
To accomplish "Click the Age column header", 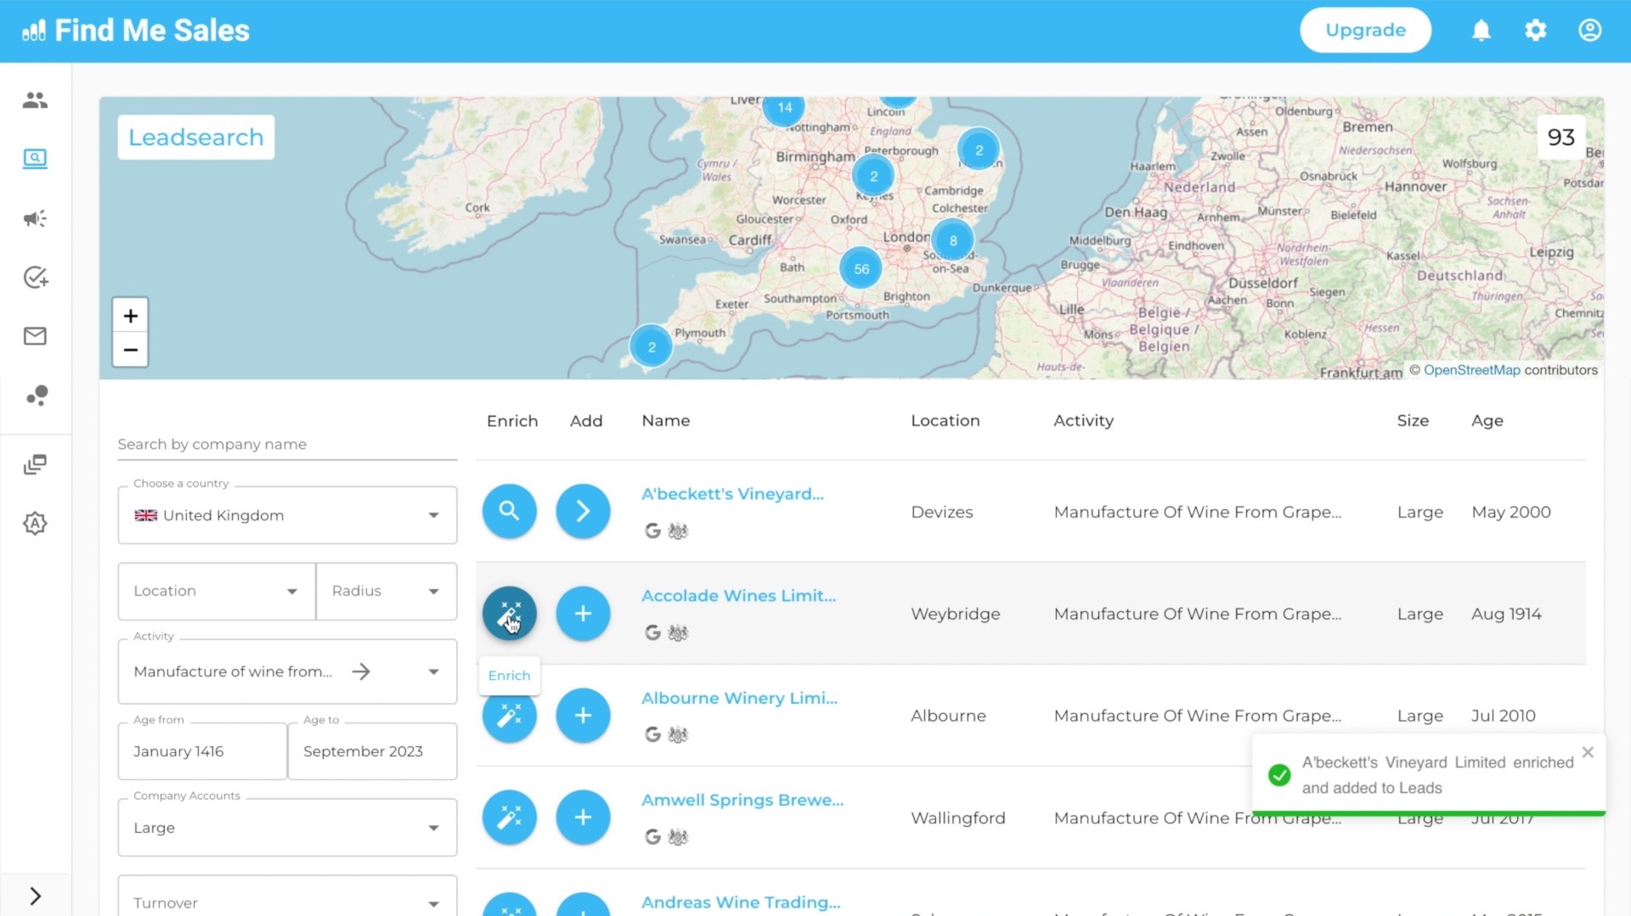I will coord(1487,420).
